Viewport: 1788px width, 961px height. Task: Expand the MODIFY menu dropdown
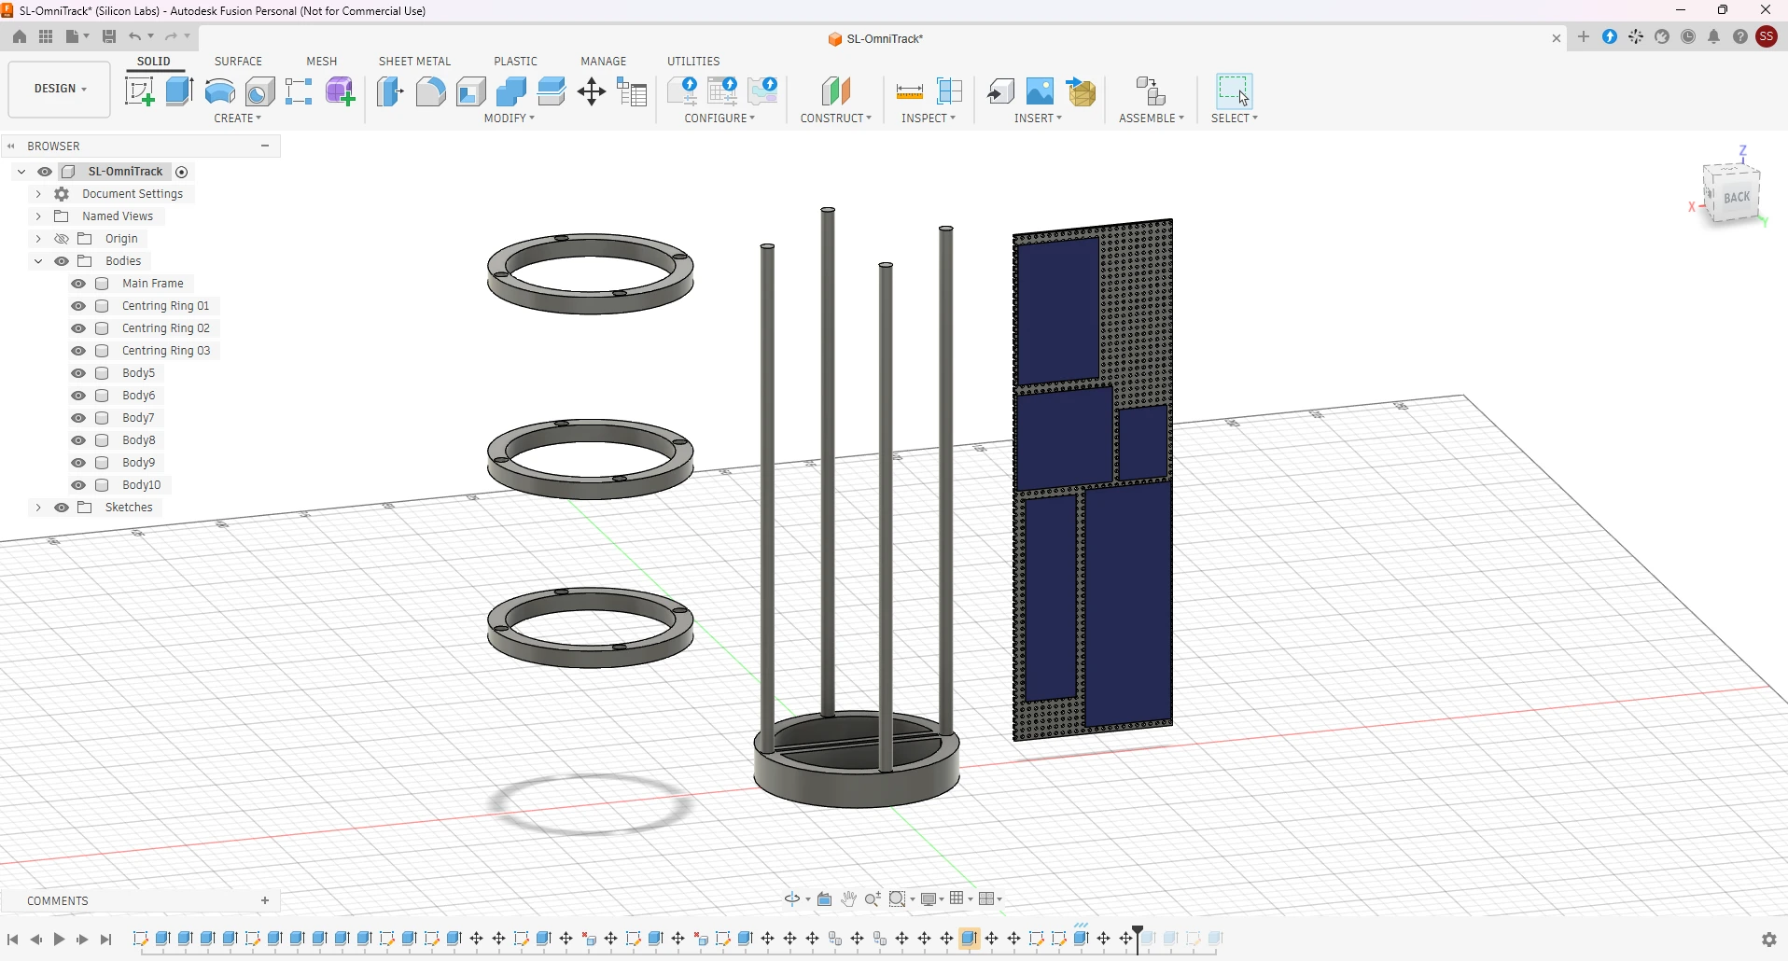(510, 118)
